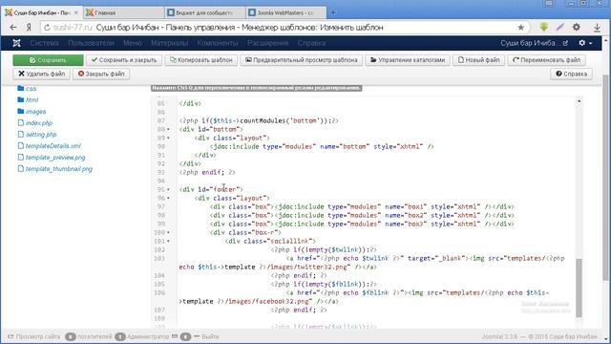Click the Yandex Я home icon

tap(29, 28)
